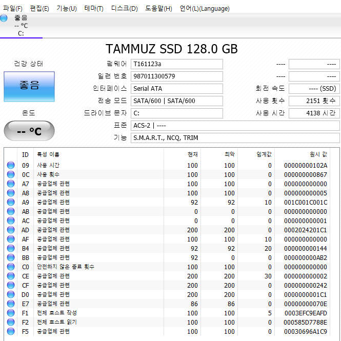Image resolution: width=341 pixels, height=341 pixels.
Task: Open the 도움말(H) menu
Action: [158, 9]
